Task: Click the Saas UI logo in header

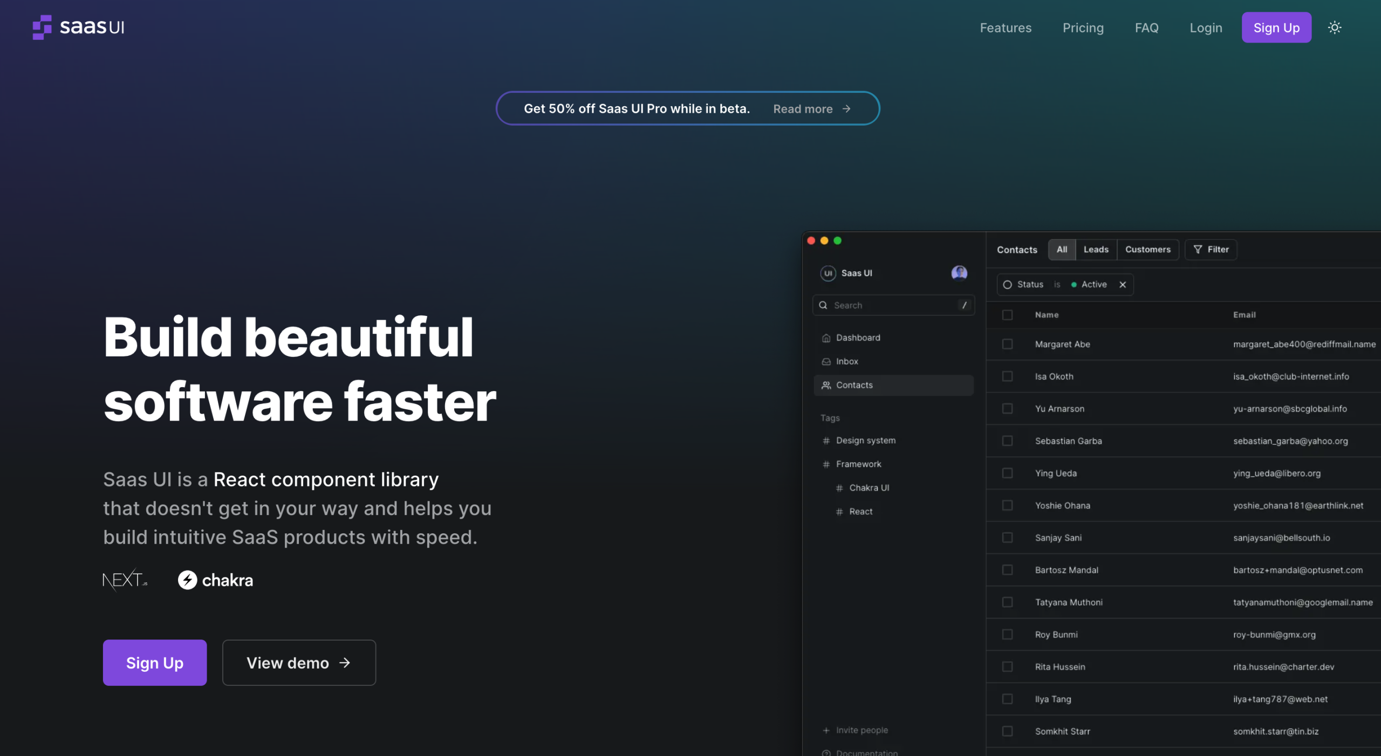Action: tap(79, 27)
